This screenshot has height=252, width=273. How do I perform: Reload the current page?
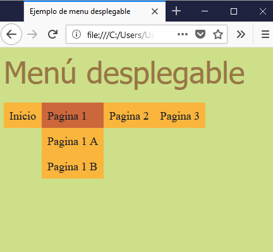(52, 34)
